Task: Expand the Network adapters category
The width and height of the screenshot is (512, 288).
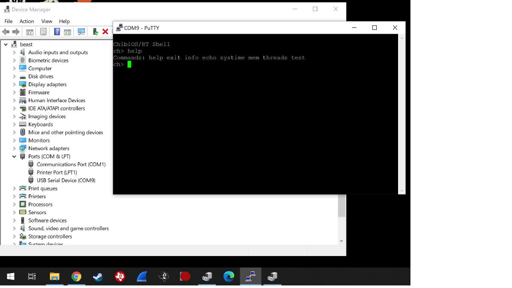Action: [x=14, y=148]
